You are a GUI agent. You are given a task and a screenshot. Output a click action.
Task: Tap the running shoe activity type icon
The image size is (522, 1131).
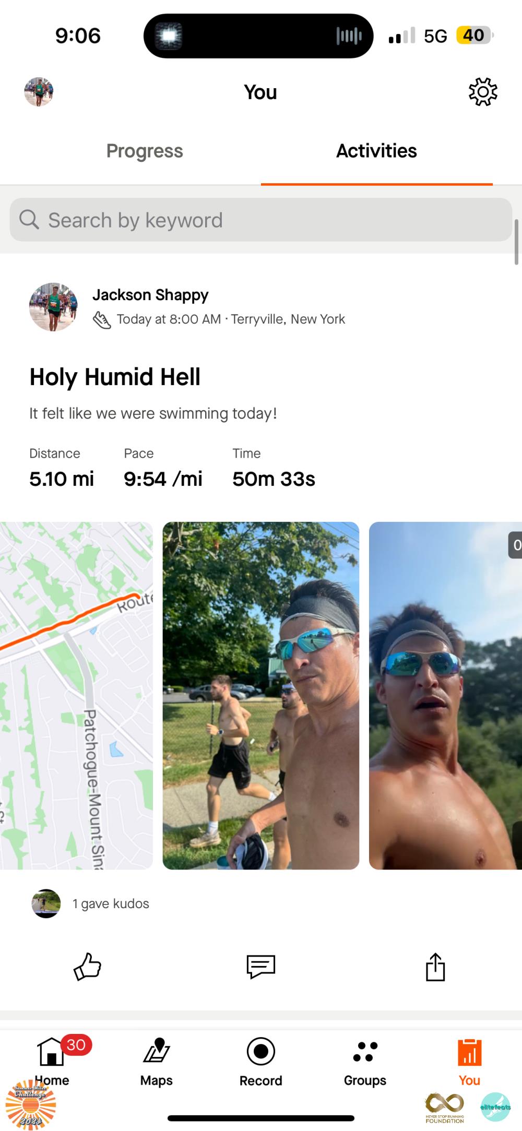coord(102,319)
